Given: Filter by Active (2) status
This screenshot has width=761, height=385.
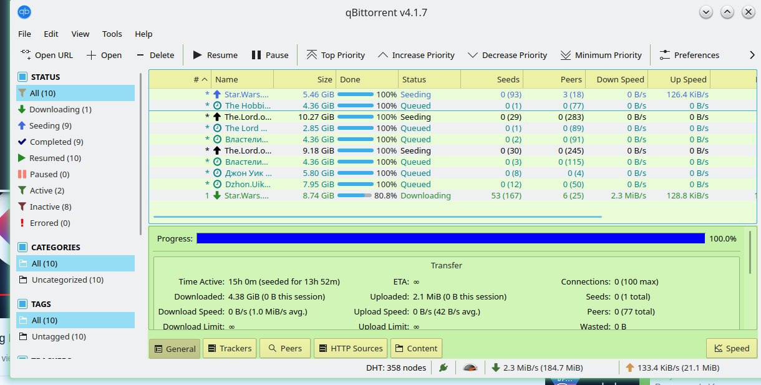Looking at the screenshot, I should click(x=75, y=190).
